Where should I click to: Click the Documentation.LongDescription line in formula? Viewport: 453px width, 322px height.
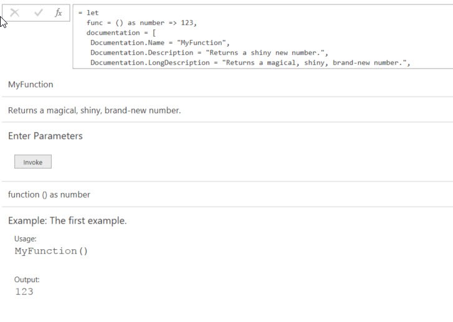(x=250, y=63)
